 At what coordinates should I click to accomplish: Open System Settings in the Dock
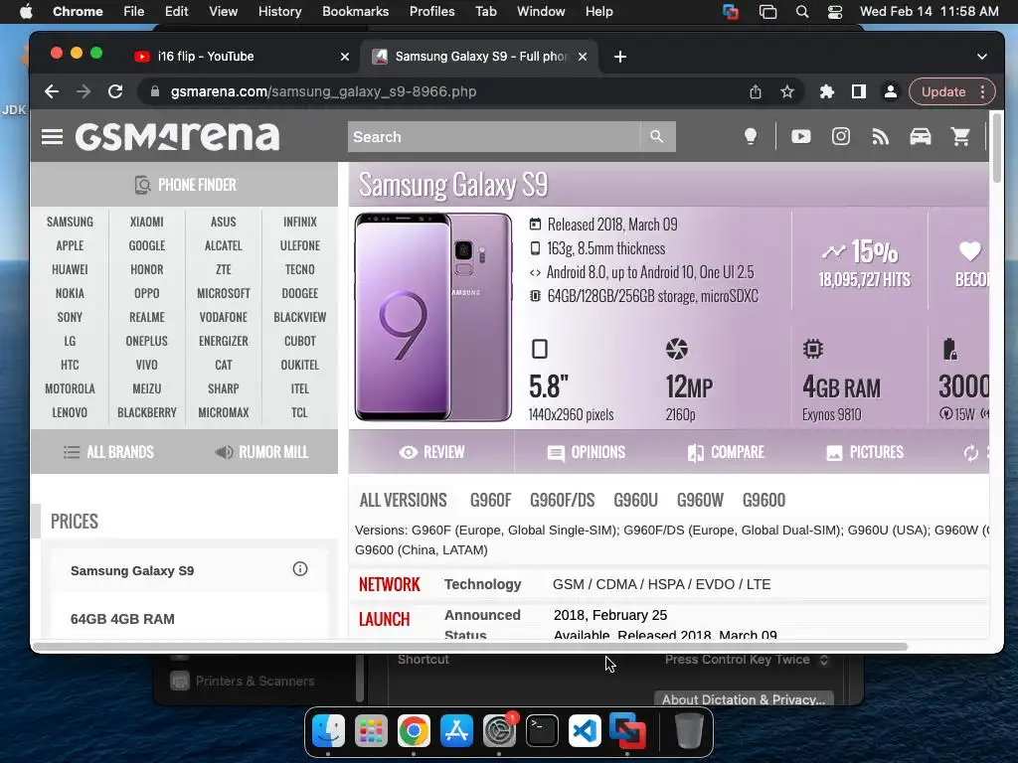(499, 730)
